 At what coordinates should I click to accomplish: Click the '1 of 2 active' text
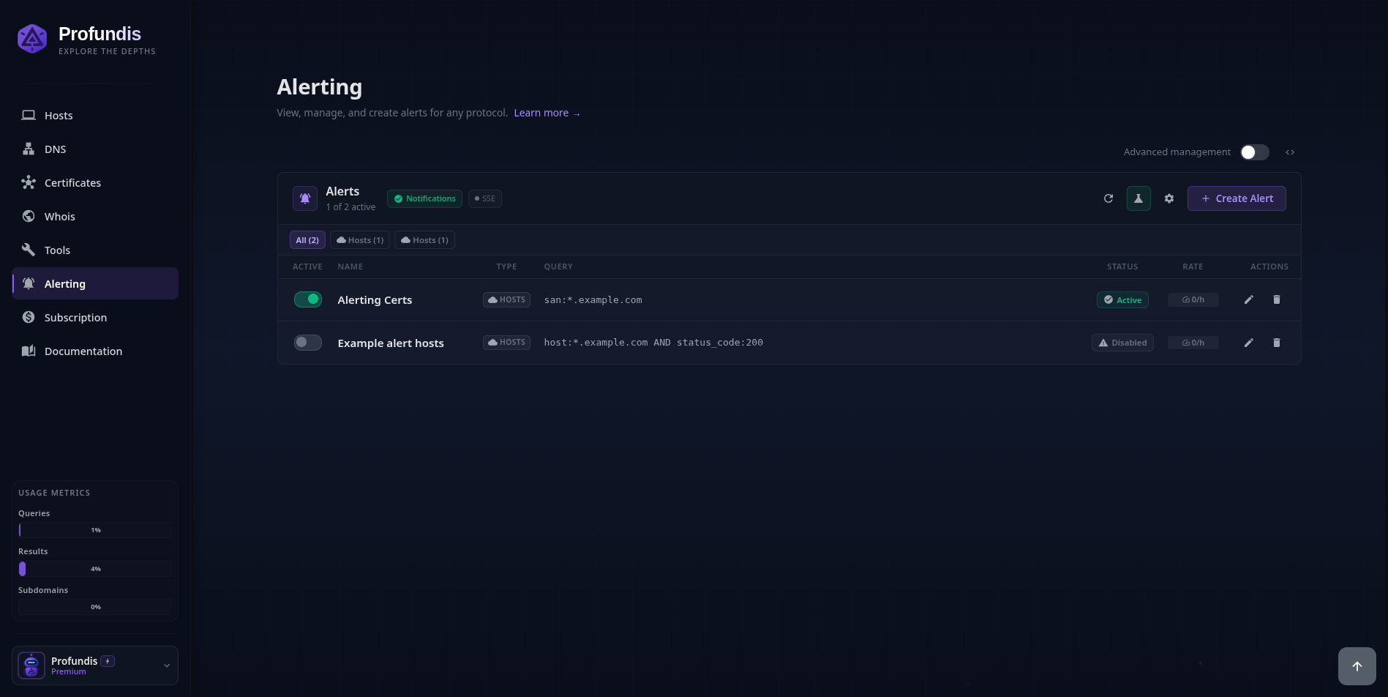(350, 207)
